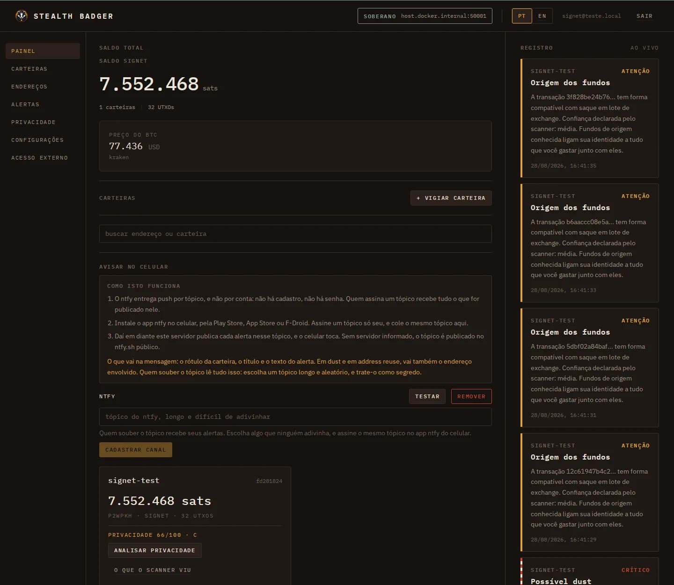Viewport: 674px width, 585px height.
Task: Click the + Vigiar Carteira button
Action: tap(451, 198)
